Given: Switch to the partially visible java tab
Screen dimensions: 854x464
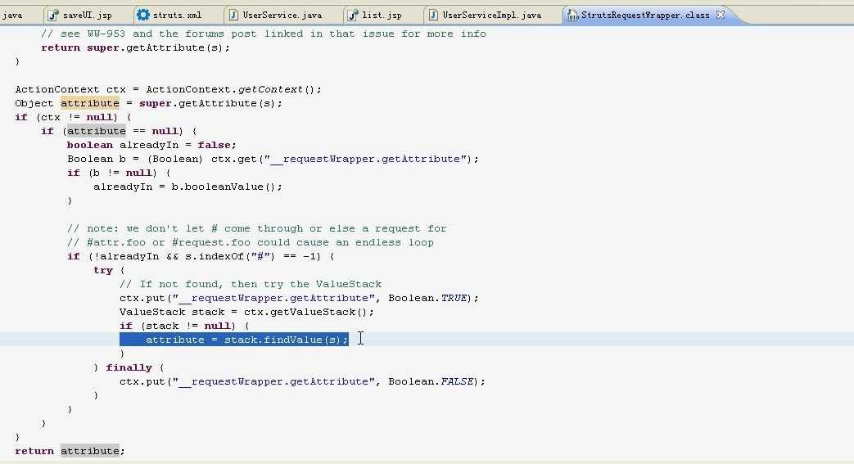Looking at the screenshot, I should tap(12, 15).
